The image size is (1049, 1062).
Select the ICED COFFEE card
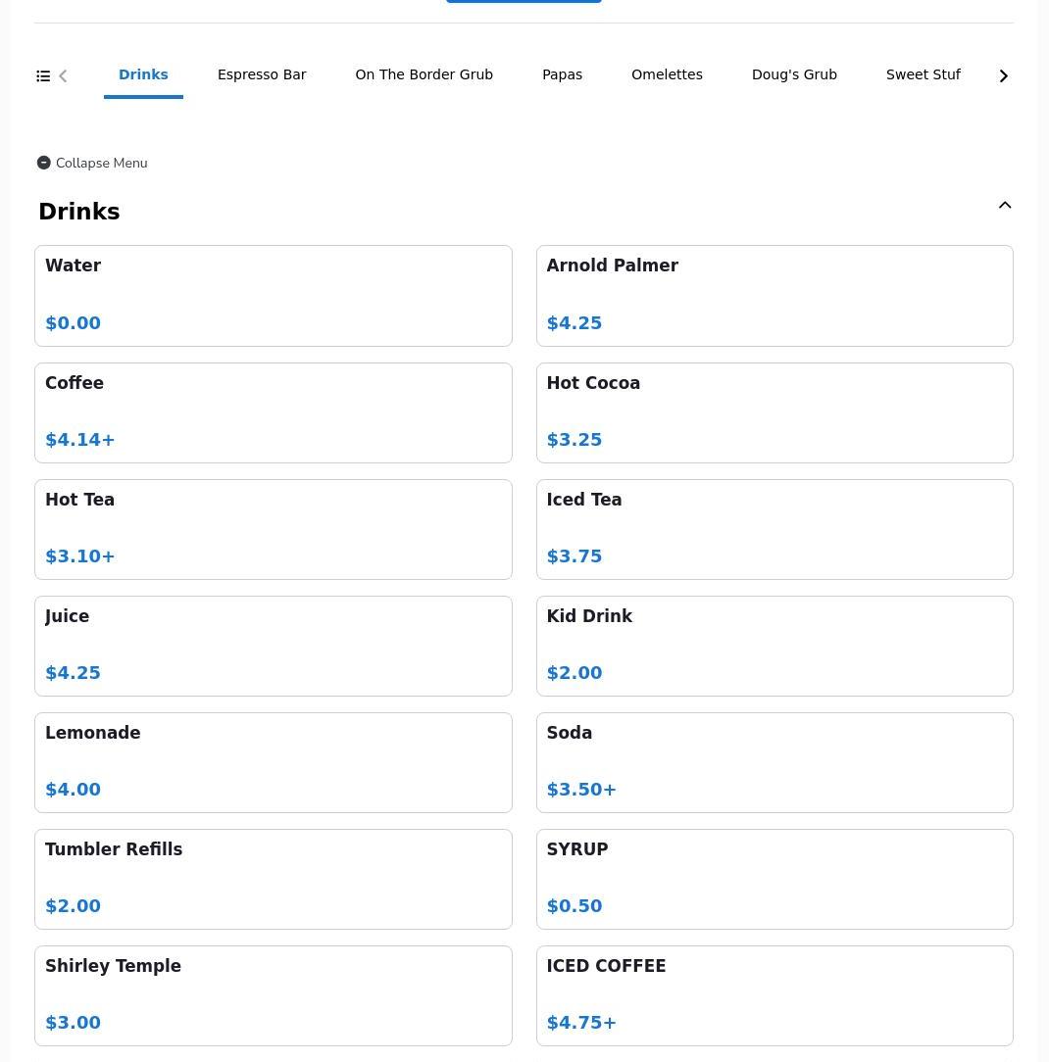click(x=774, y=995)
